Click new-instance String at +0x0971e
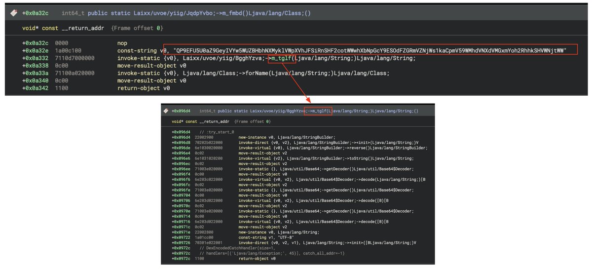 (x=279, y=232)
